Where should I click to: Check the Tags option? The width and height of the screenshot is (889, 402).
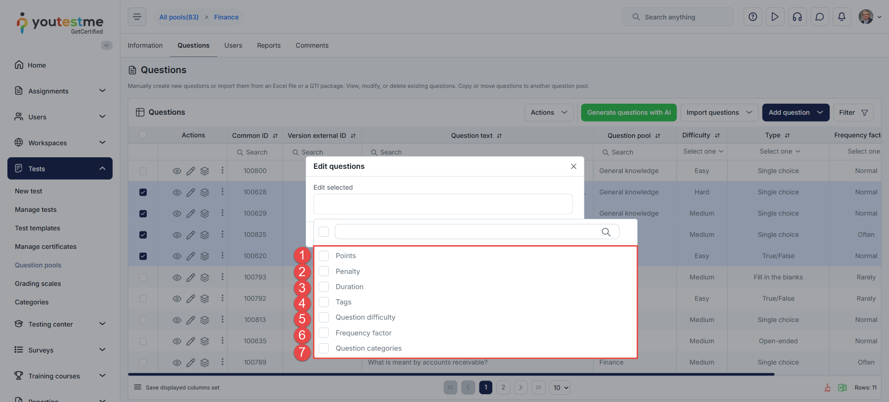click(324, 302)
